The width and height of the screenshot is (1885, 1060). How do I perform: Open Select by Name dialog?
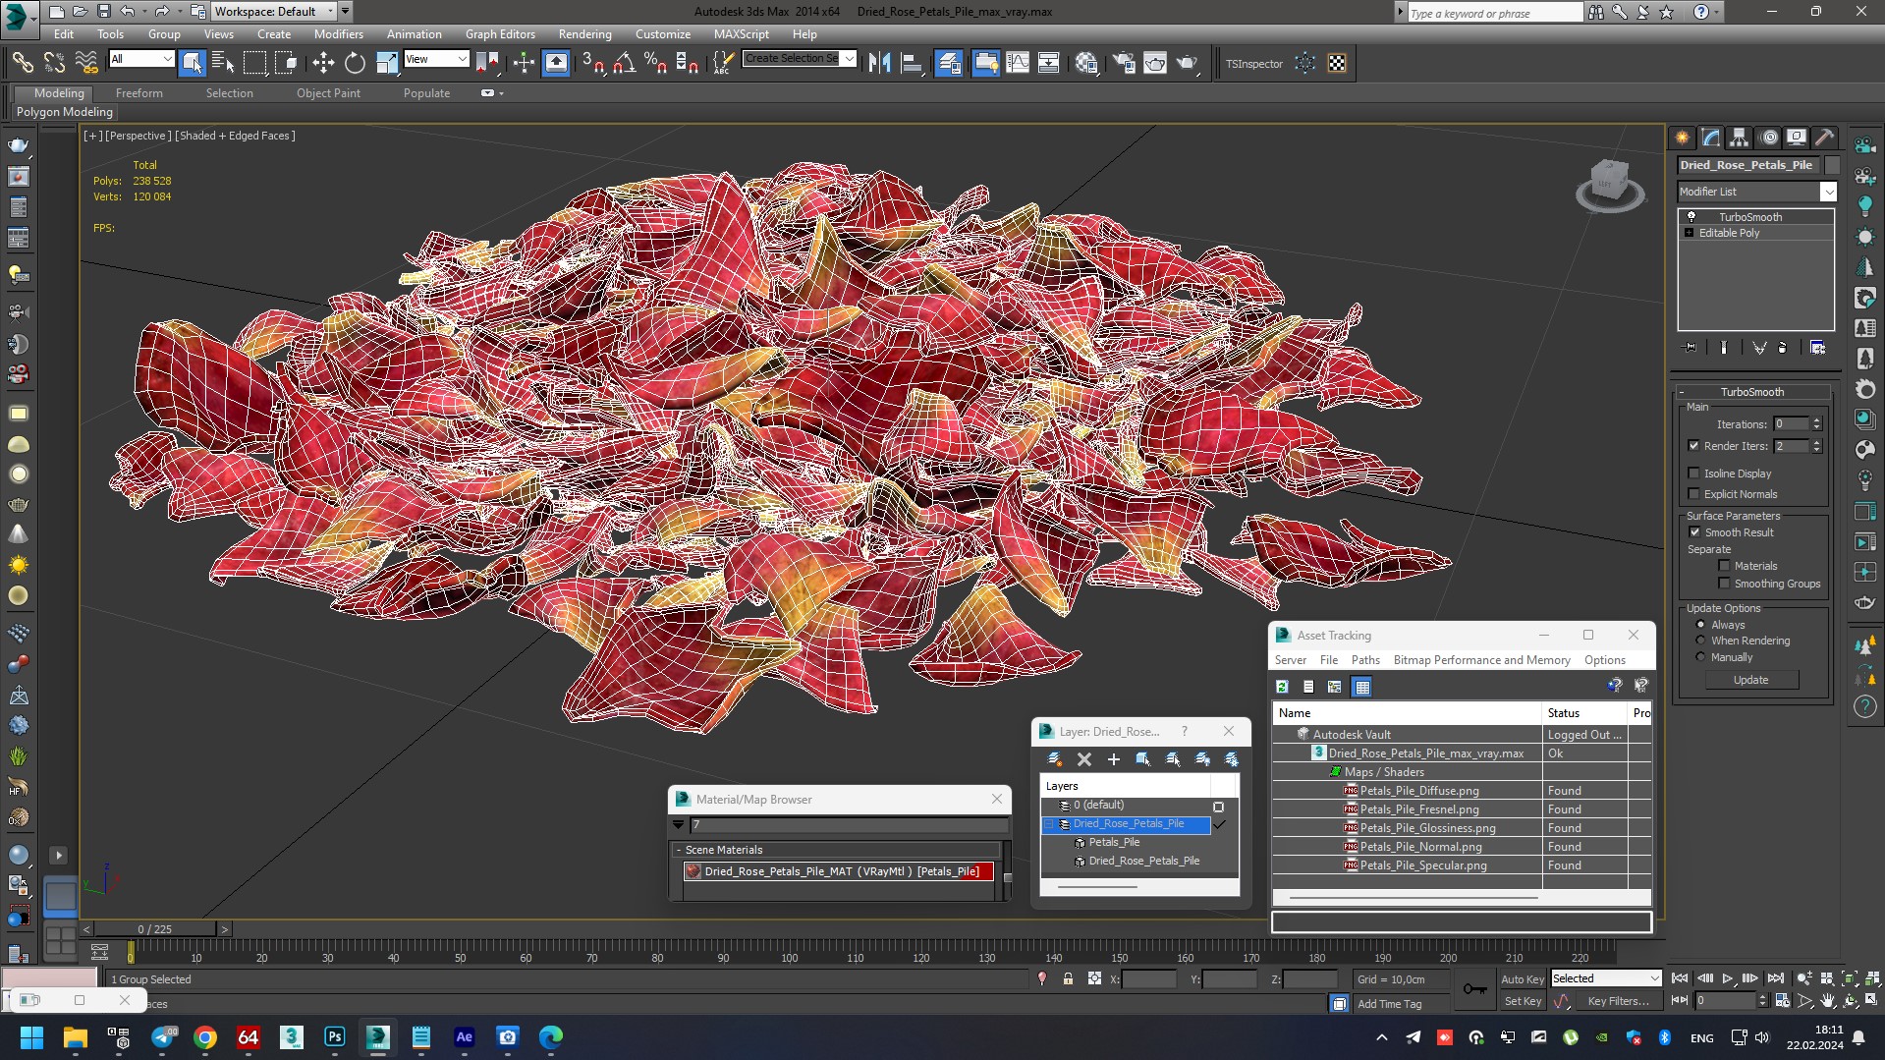[223, 63]
